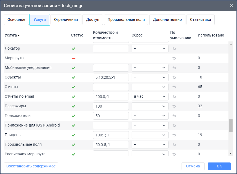The width and height of the screenshot is (237, 174).
Task: Open the Статистика tab
Action: point(200,20)
